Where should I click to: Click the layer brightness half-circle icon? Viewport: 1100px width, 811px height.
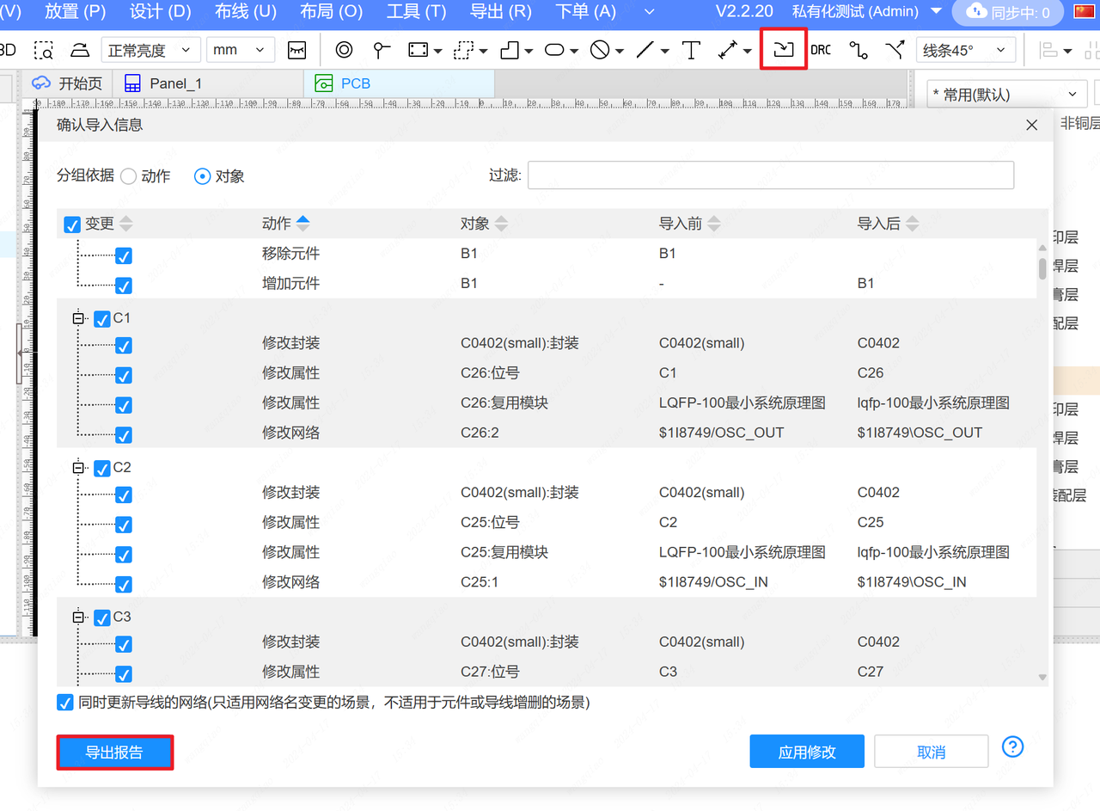(x=80, y=50)
